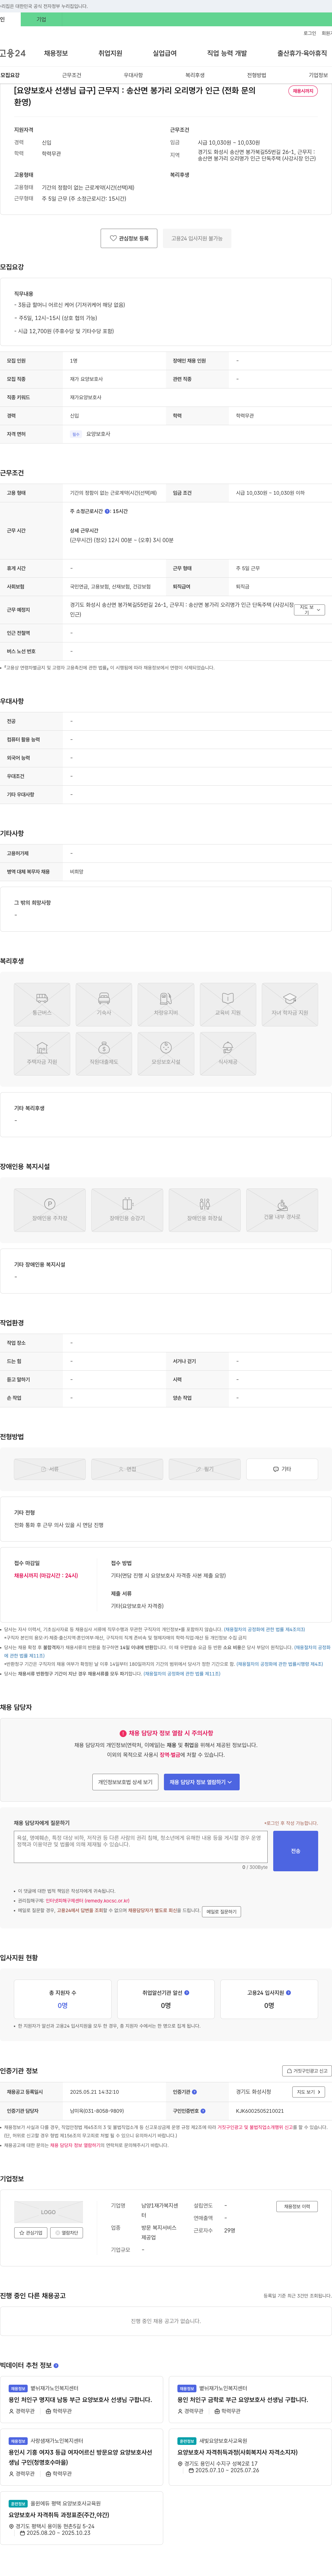
Task: Switch to the 모집요강 tab
Action: point(10,75)
